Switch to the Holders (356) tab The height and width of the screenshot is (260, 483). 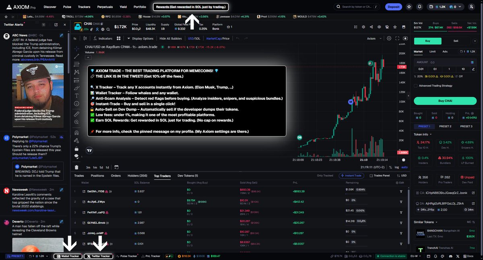click(138, 175)
